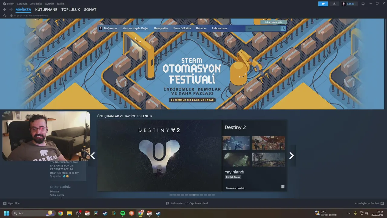The width and height of the screenshot is (387, 218).
Task: Open the Oyunlar menu
Action: (49, 4)
